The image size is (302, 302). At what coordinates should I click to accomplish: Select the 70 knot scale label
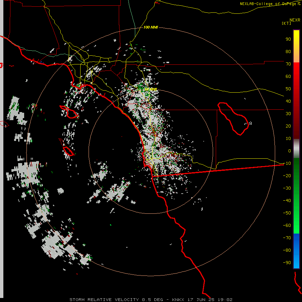pyautogui.click(x=288, y=64)
